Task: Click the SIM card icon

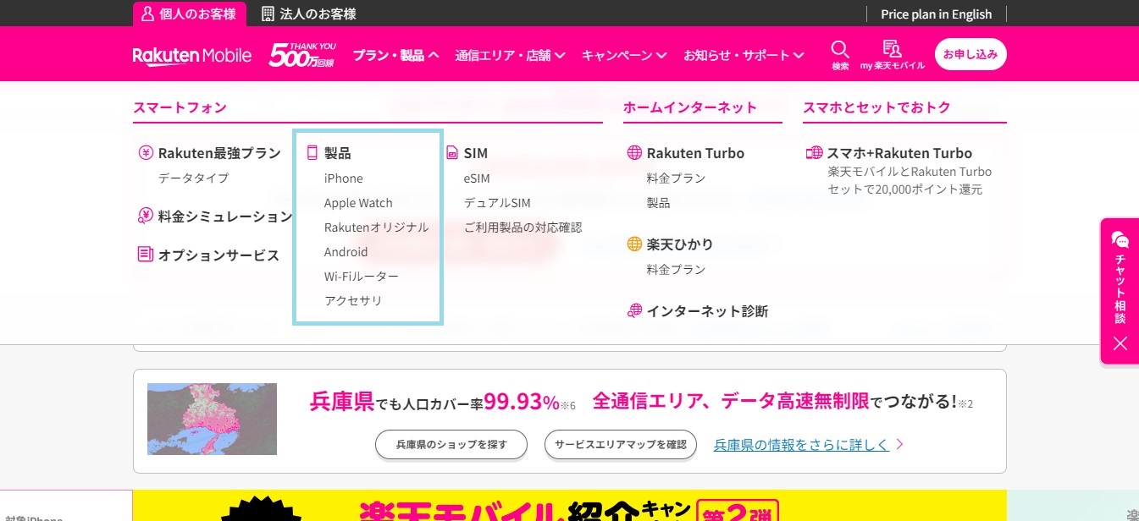Action: point(451,153)
